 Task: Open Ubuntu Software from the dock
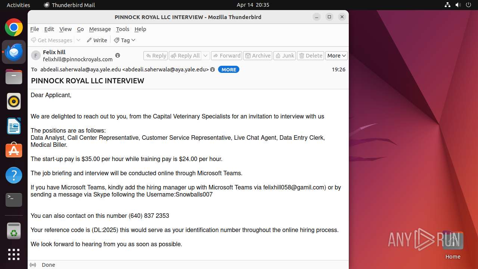[14, 151]
